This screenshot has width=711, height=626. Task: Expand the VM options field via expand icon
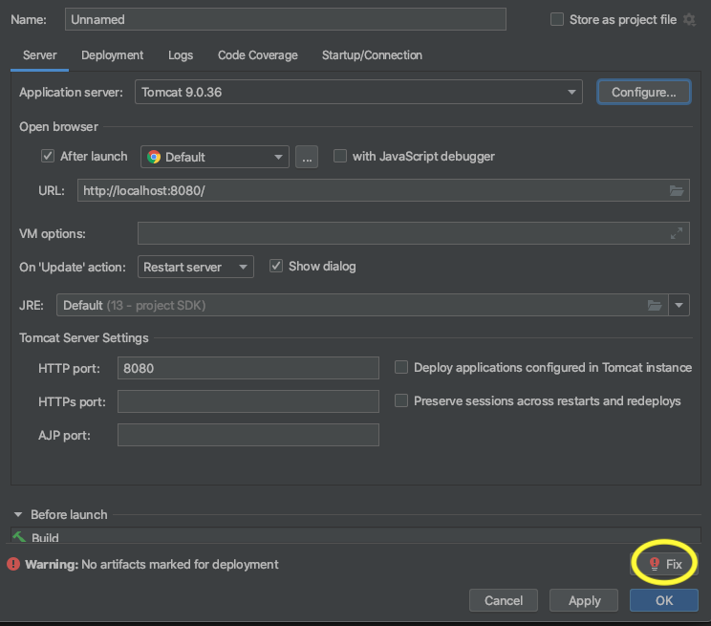676,233
